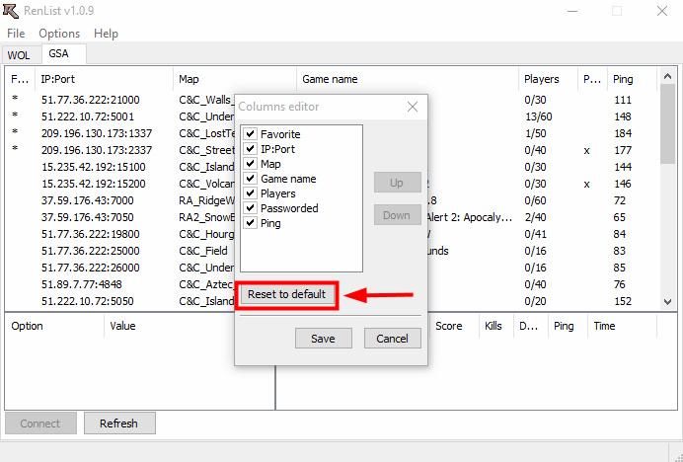Sort server list by Ping header
Viewport: 683px width, 462px height.
tap(632, 79)
